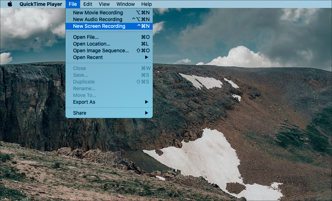Expand the Open Recent submenu
Viewport: 332px width, 201px height.
pyautogui.click(x=109, y=57)
